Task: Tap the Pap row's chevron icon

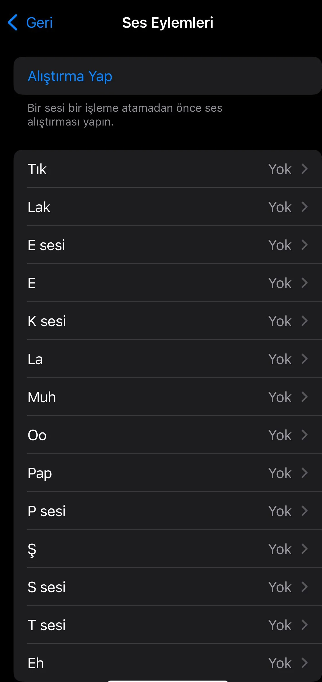Action: coord(304,473)
